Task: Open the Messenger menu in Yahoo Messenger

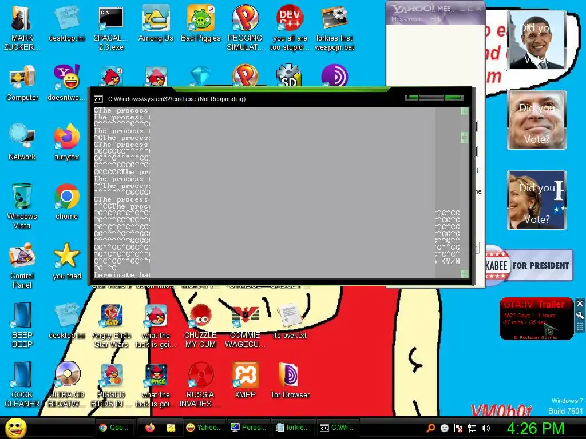Action: (406, 19)
